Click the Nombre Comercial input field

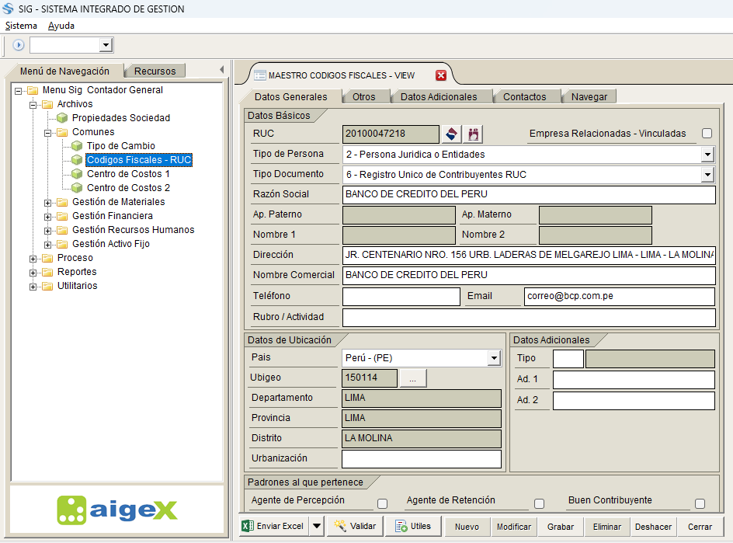(x=529, y=276)
